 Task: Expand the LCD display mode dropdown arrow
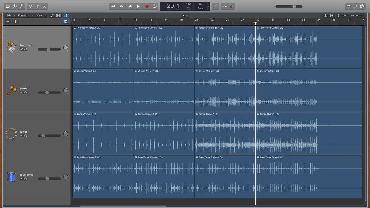point(209,6)
